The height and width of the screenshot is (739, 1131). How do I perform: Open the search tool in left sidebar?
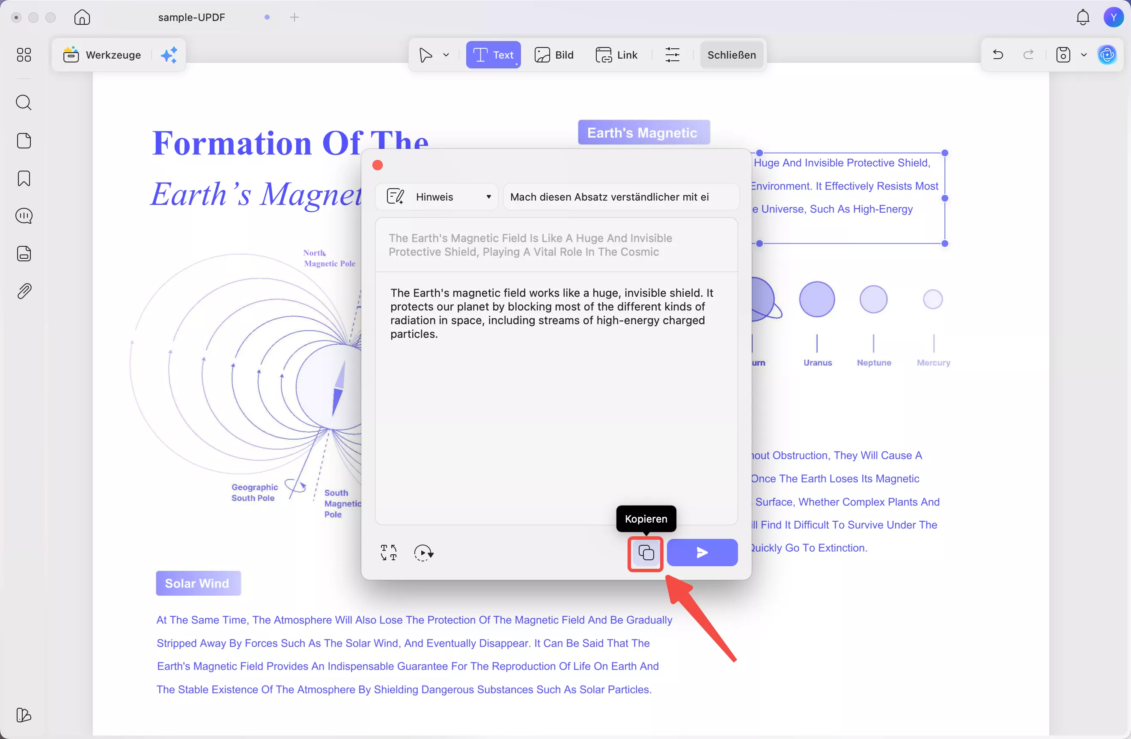[24, 103]
